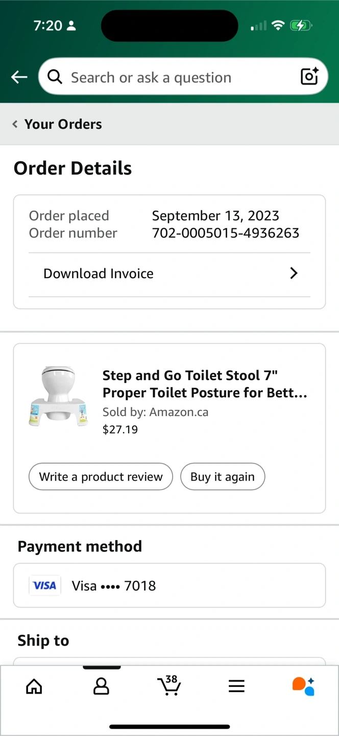Open the camera lens scan icon
The width and height of the screenshot is (339, 736).
(x=309, y=77)
